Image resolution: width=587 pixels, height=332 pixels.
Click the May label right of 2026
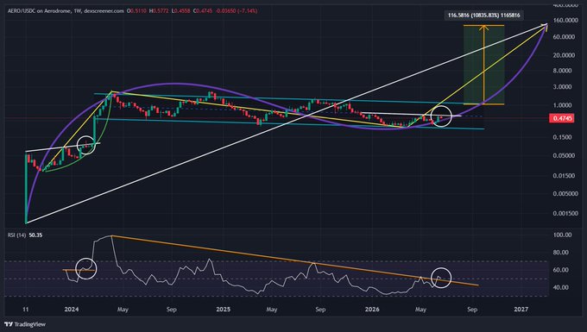click(420, 310)
